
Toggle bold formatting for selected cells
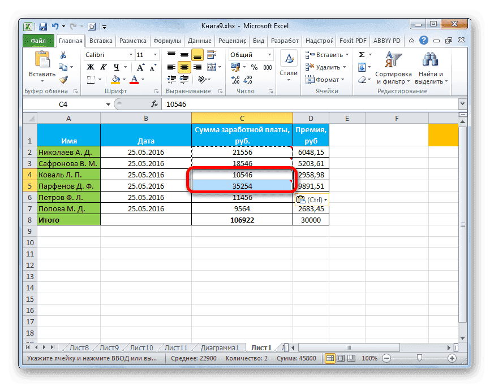coord(91,66)
